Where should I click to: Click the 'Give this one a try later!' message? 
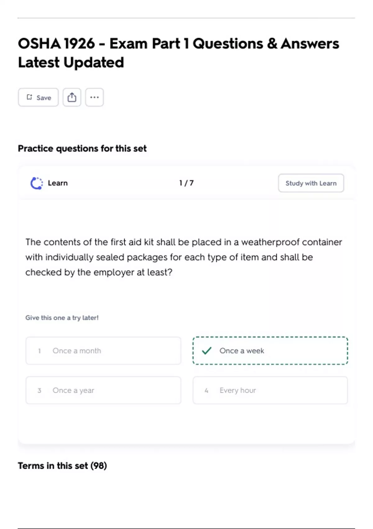(x=62, y=318)
